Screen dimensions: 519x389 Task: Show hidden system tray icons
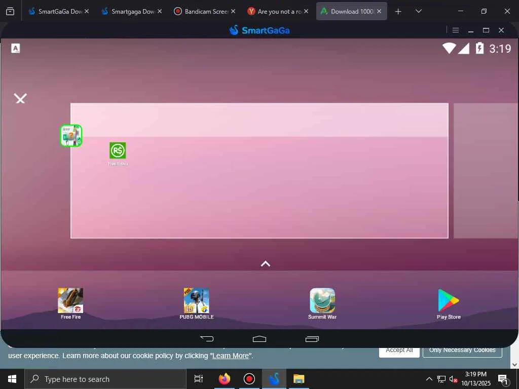(x=429, y=379)
